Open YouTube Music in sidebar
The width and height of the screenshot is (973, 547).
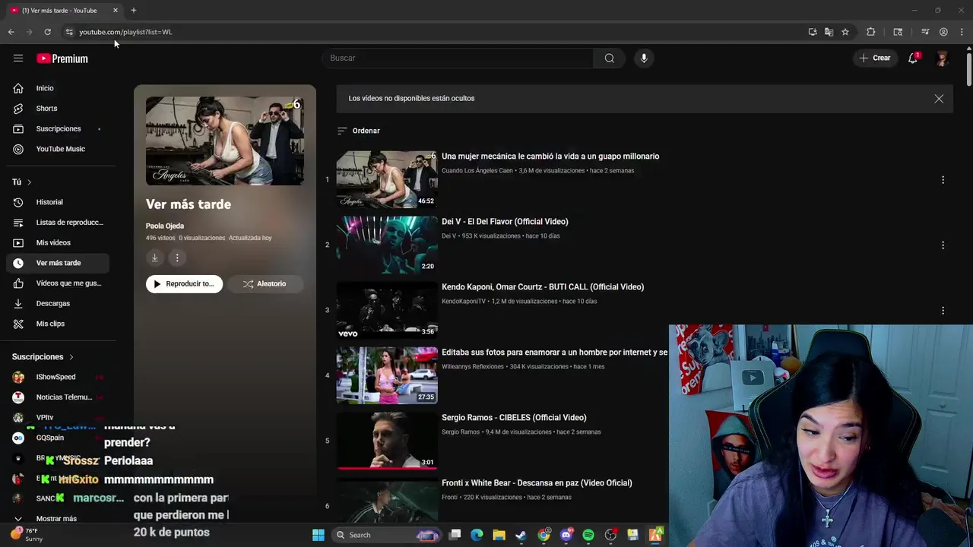[x=58, y=149]
